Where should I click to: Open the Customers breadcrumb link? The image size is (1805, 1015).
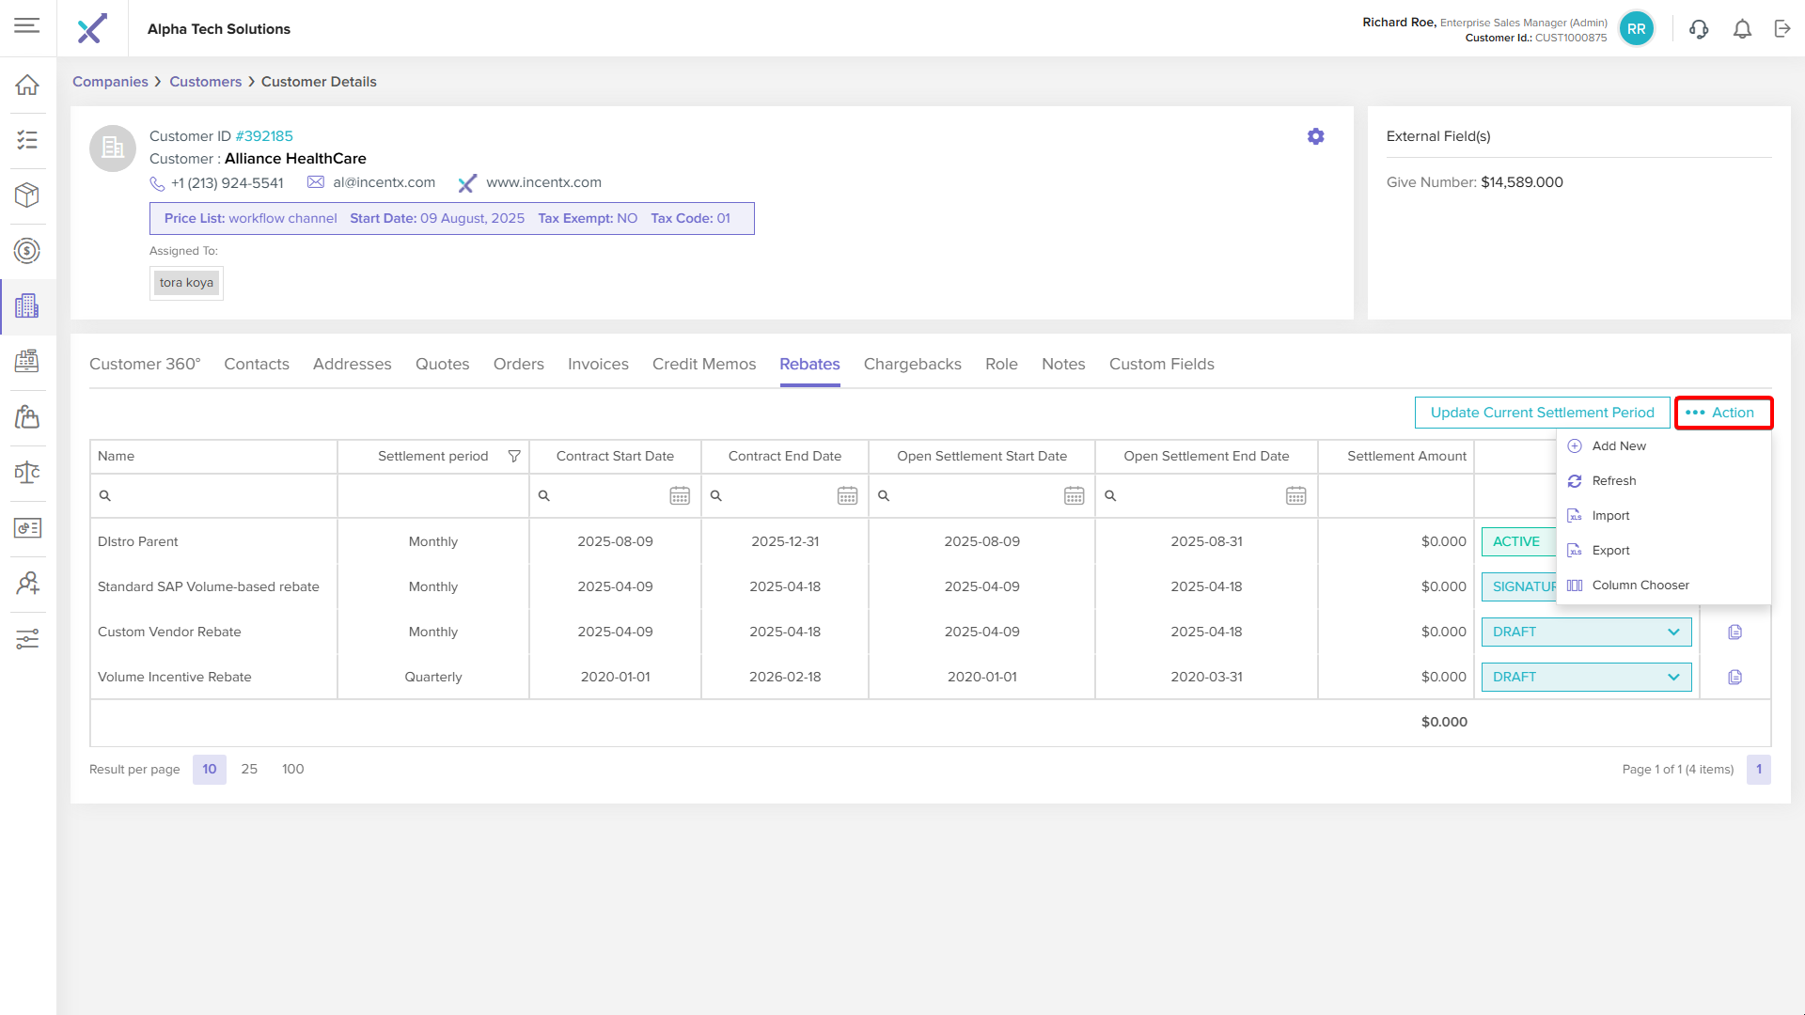[205, 82]
